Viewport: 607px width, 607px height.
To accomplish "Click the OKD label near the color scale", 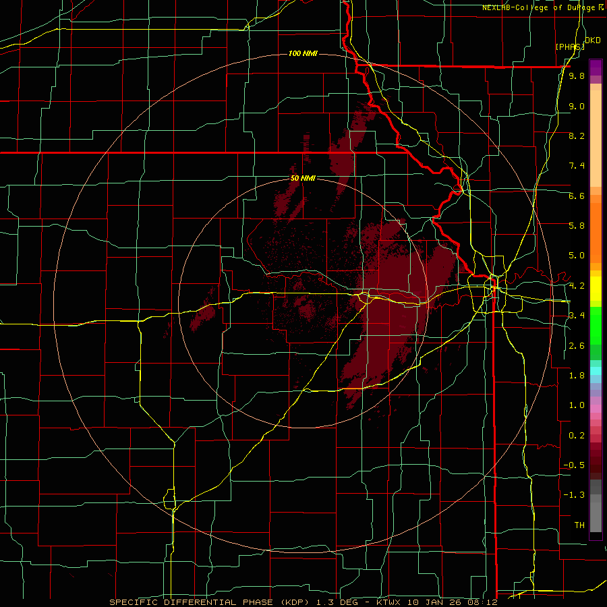I will 593,40.
